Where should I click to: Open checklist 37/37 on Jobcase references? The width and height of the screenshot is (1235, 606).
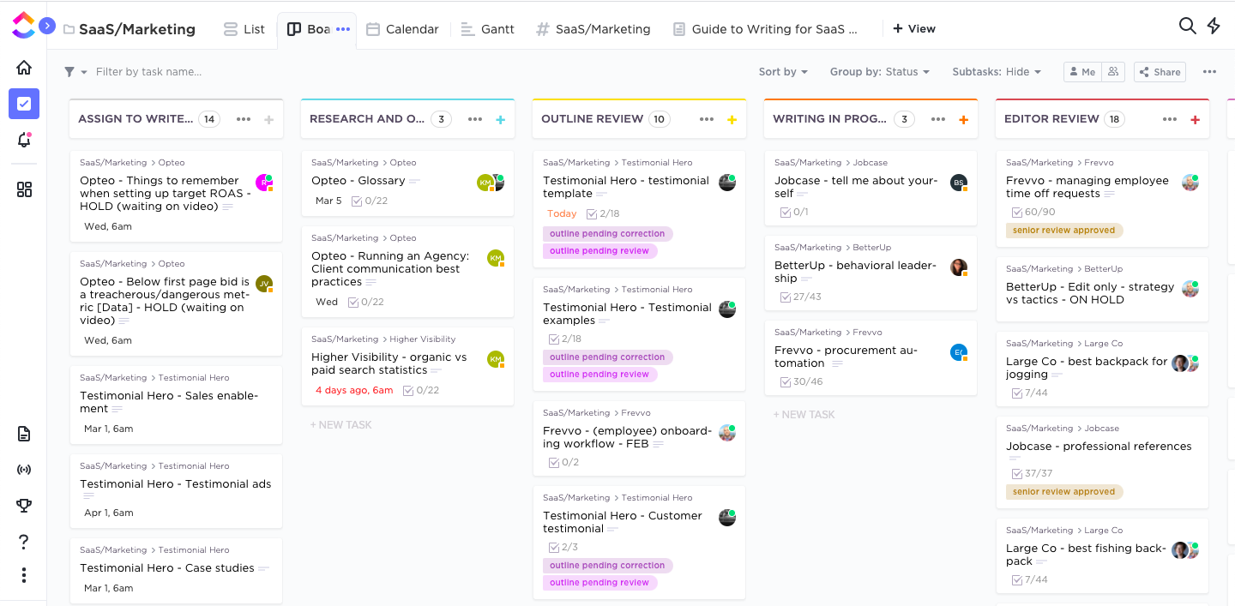(1032, 473)
